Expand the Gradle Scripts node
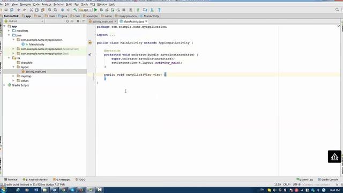 tap(5, 85)
